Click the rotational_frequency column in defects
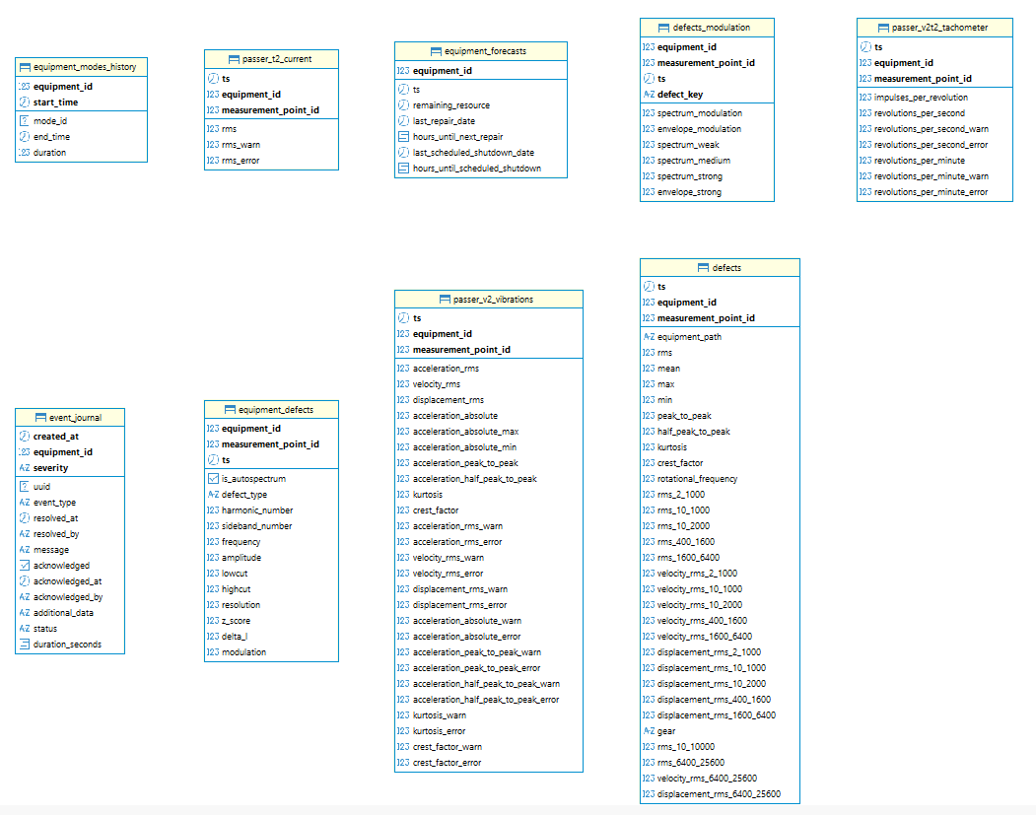 697,479
